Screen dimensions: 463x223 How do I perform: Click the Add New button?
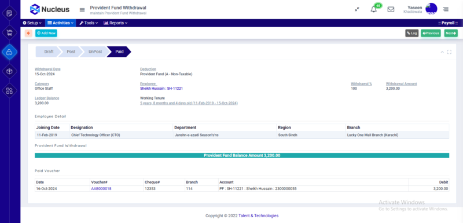[x=46, y=33]
